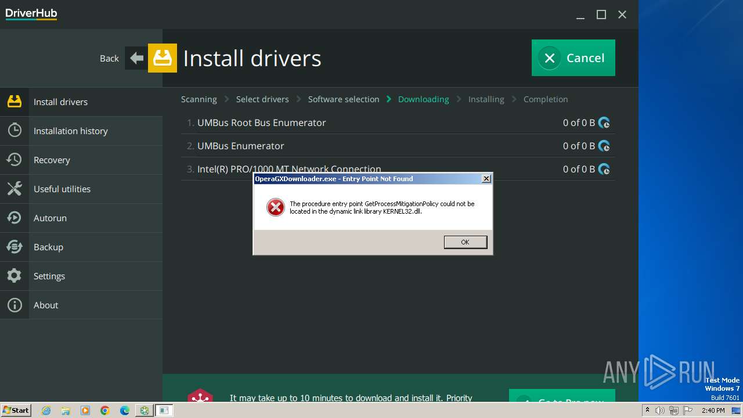Close the DriverHub window
This screenshot has width=743, height=418.
pyautogui.click(x=622, y=15)
